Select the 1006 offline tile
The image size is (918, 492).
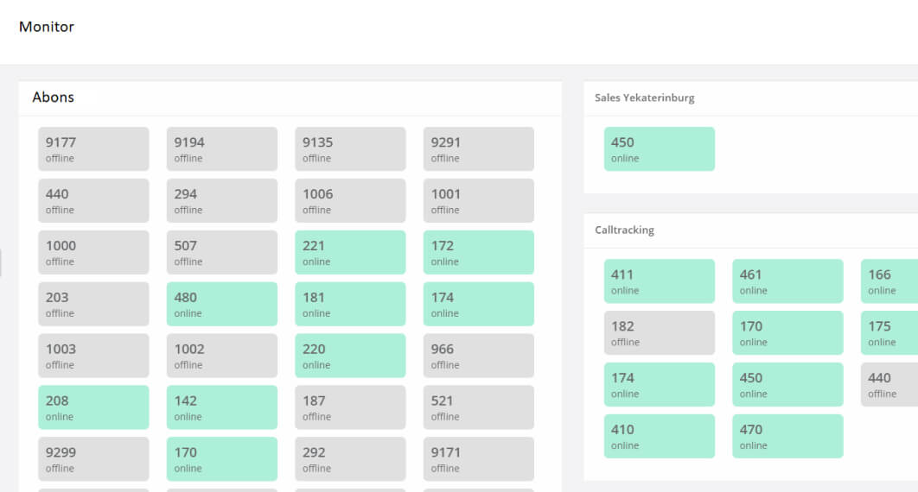(x=350, y=201)
